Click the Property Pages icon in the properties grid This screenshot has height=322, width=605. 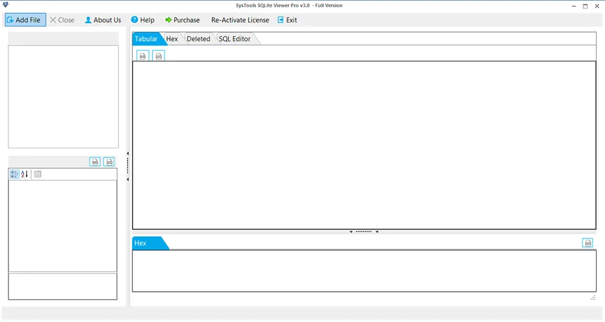pyautogui.click(x=38, y=174)
